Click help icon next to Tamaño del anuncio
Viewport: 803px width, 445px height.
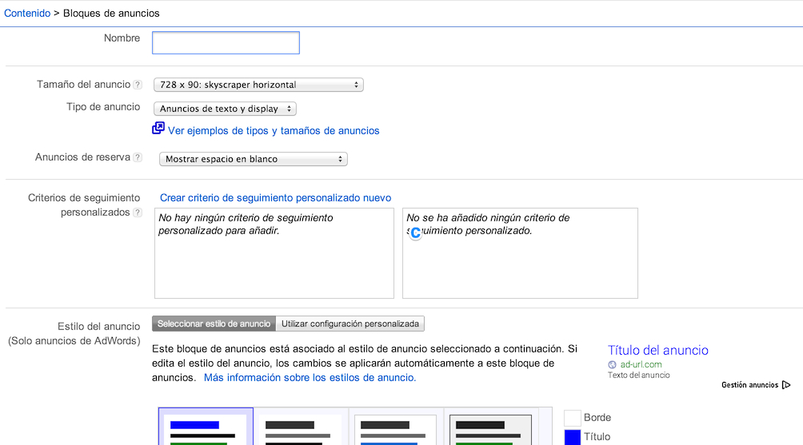coord(138,85)
